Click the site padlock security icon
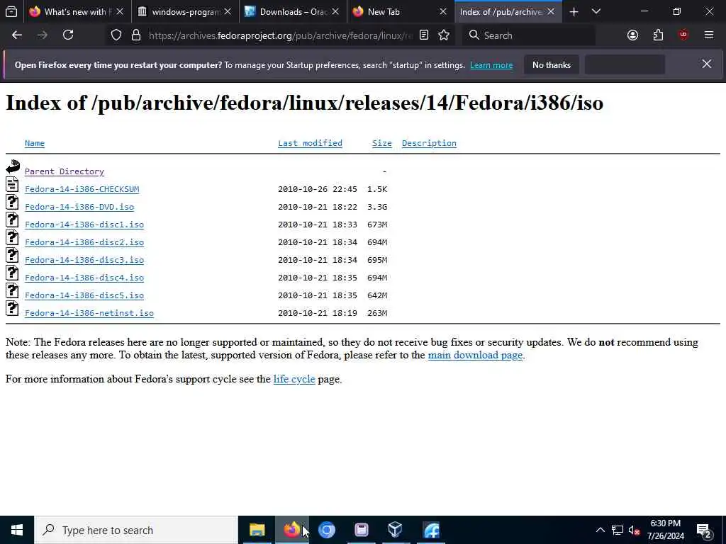 136,35
